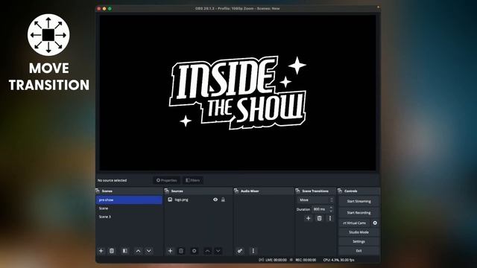The height and width of the screenshot is (268, 477).
Task: Move source down with Sources down arrow
Action: click(218, 251)
